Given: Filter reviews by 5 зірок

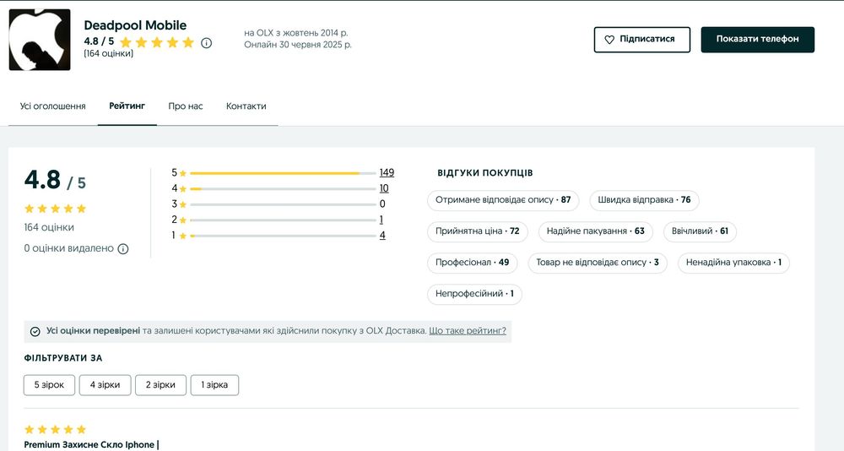Looking at the screenshot, I should [x=49, y=385].
